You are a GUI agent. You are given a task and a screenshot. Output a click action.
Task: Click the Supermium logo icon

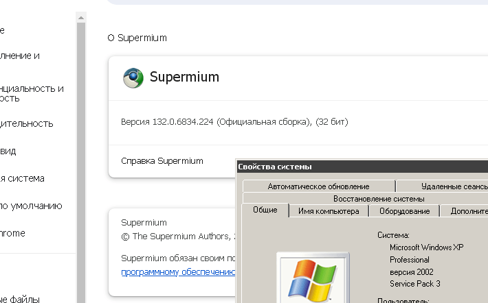coord(133,77)
